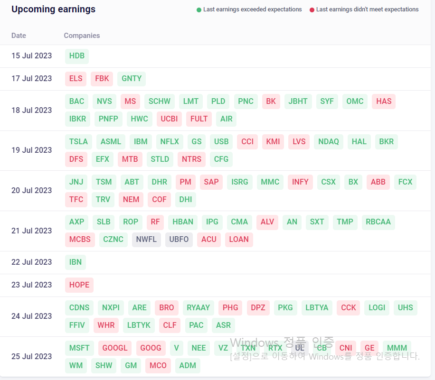This screenshot has height=380, width=435.
Task: Select the V ticker chip
Action: point(177,348)
